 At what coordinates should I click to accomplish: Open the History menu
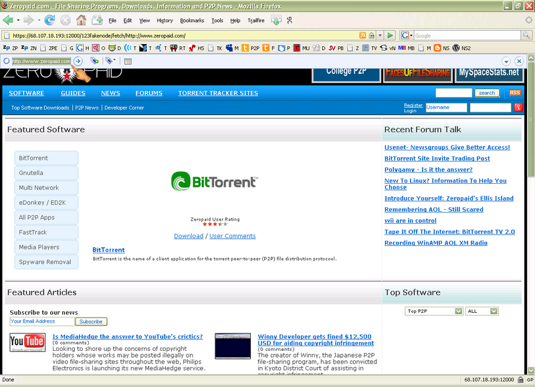165,21
